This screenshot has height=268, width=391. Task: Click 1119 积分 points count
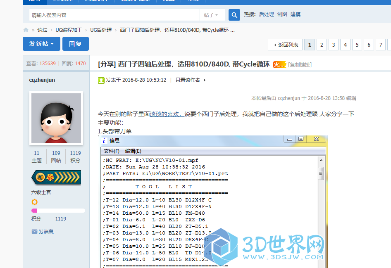pos(75,157)
